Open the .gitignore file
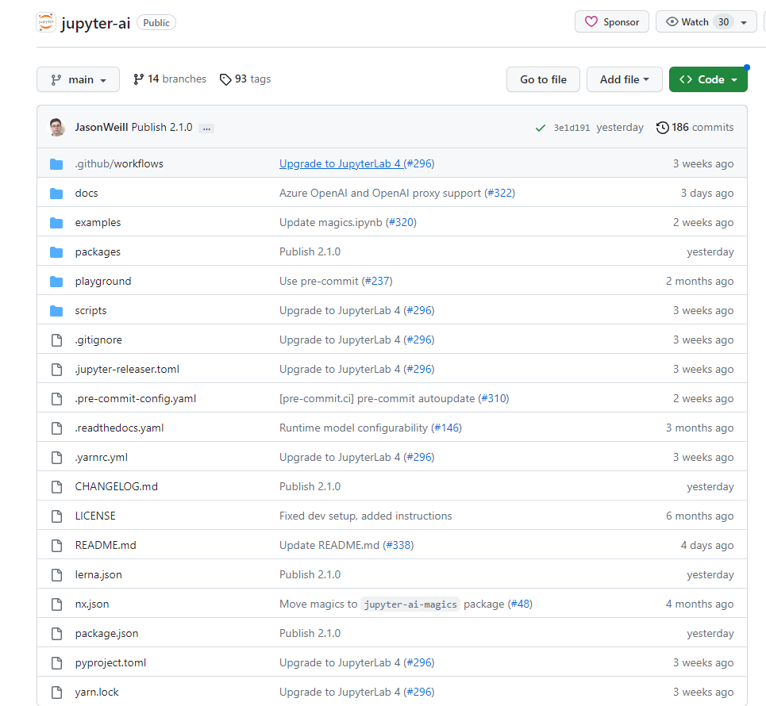Screen dimensions: 766x706 (98, 340)
